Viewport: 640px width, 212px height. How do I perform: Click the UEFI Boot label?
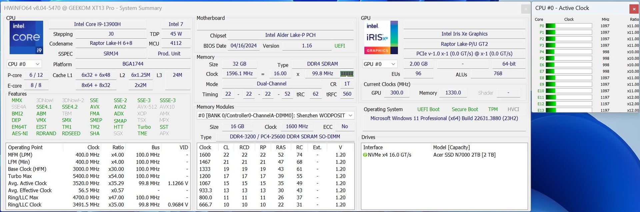click(x=428, y=109)
